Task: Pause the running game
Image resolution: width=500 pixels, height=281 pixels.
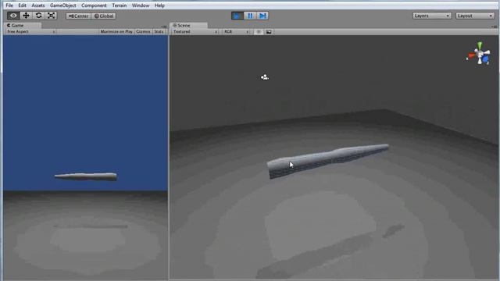Action: [250, 16]
